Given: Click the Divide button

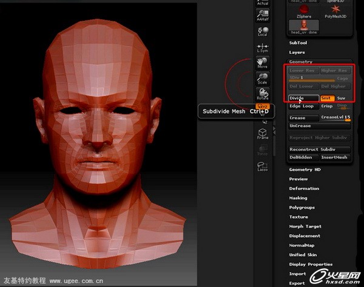Looking at the screenshot, I should click(x=304, y=98).
